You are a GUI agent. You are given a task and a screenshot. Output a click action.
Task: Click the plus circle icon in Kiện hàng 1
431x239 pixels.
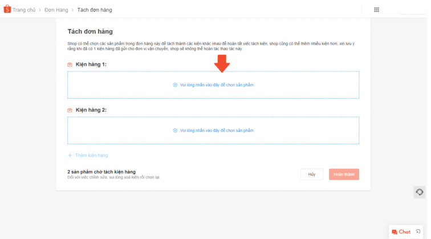pyautogui.click(x=175, y=85)
